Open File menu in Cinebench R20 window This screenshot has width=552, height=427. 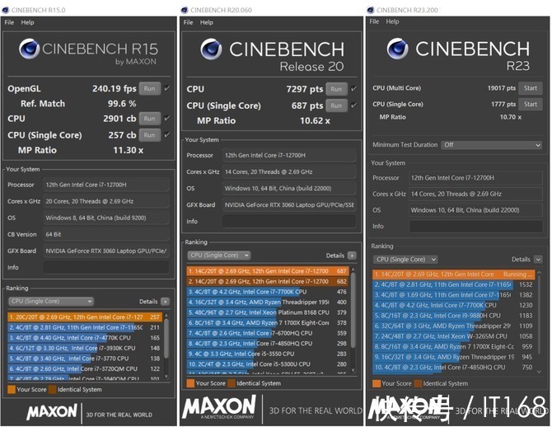[189, 22]
